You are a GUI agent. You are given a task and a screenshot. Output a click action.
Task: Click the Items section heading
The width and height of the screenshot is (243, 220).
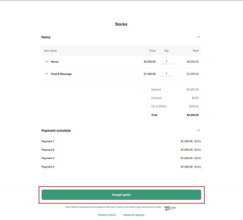(46, 37)
